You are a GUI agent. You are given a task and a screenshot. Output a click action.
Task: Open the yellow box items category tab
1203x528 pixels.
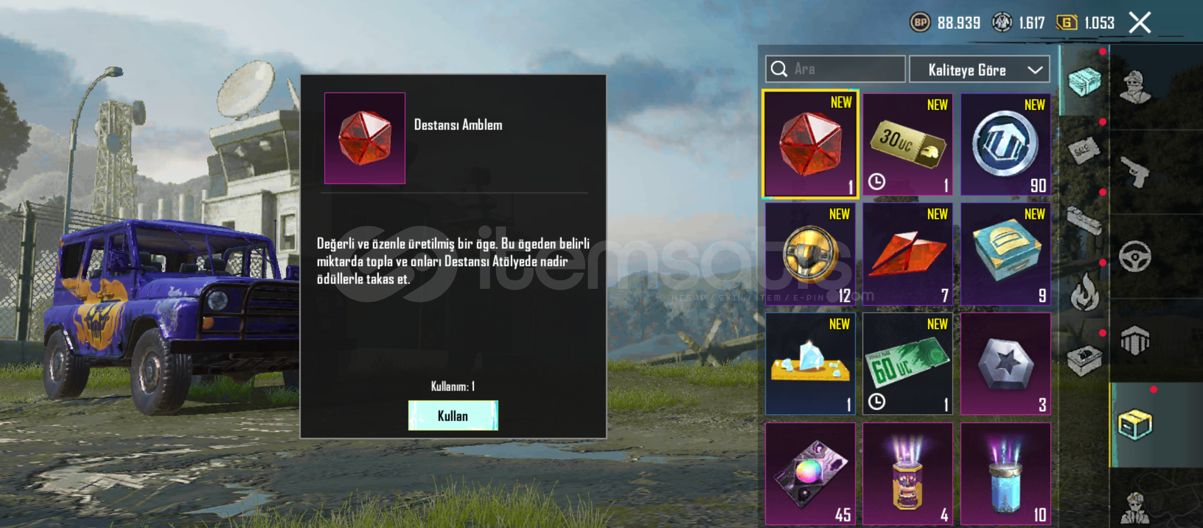tap(1136, 424)
